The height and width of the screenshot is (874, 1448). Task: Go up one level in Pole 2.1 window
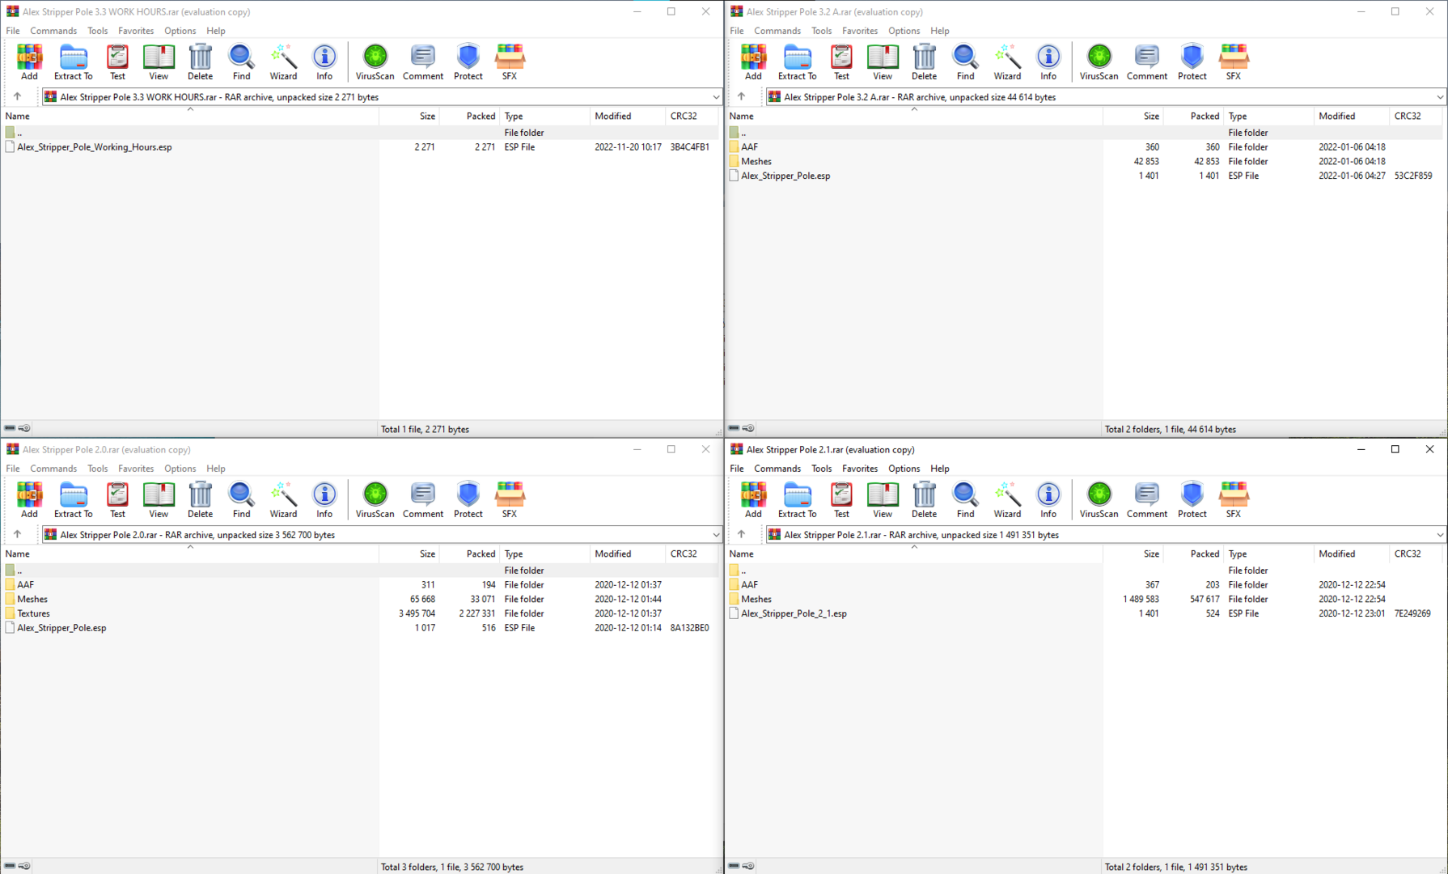point(741,534)
